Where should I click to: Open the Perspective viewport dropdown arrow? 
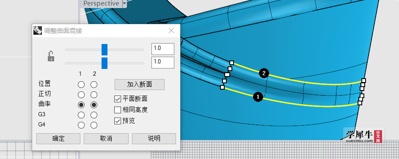124,3
